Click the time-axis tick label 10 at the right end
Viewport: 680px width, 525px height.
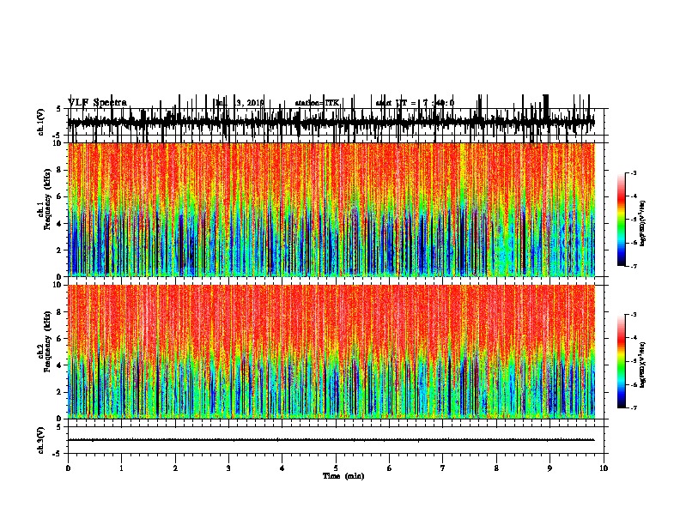pyautogui.click(x=604, y=468)
